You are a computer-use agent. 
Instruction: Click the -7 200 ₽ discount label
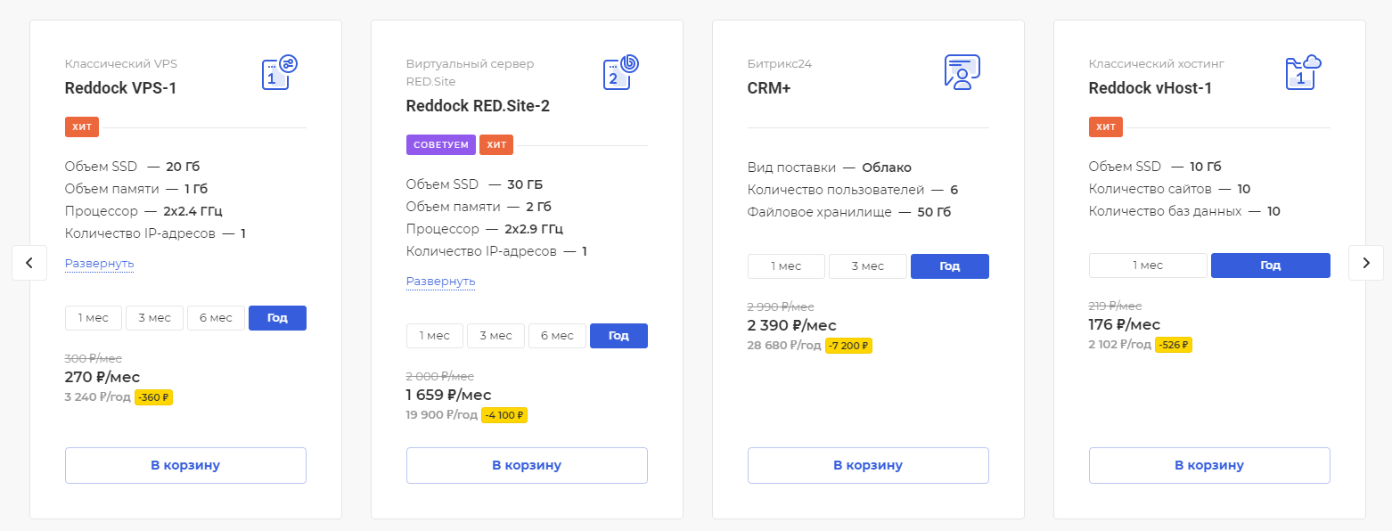tap(848, 346)
